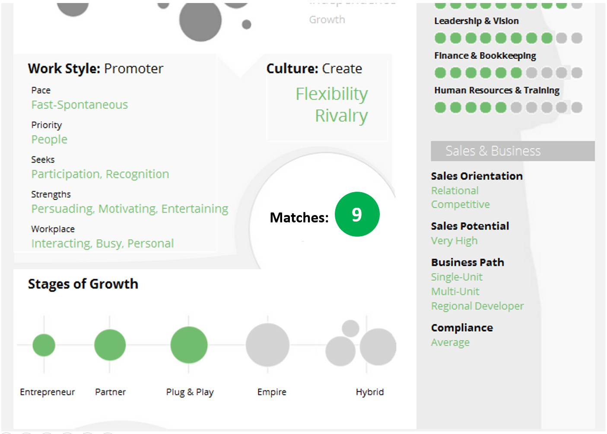This screenshot has width=607, height=434.
Task: Select the Entrepreneur stage circle
Action: [44, 345]
